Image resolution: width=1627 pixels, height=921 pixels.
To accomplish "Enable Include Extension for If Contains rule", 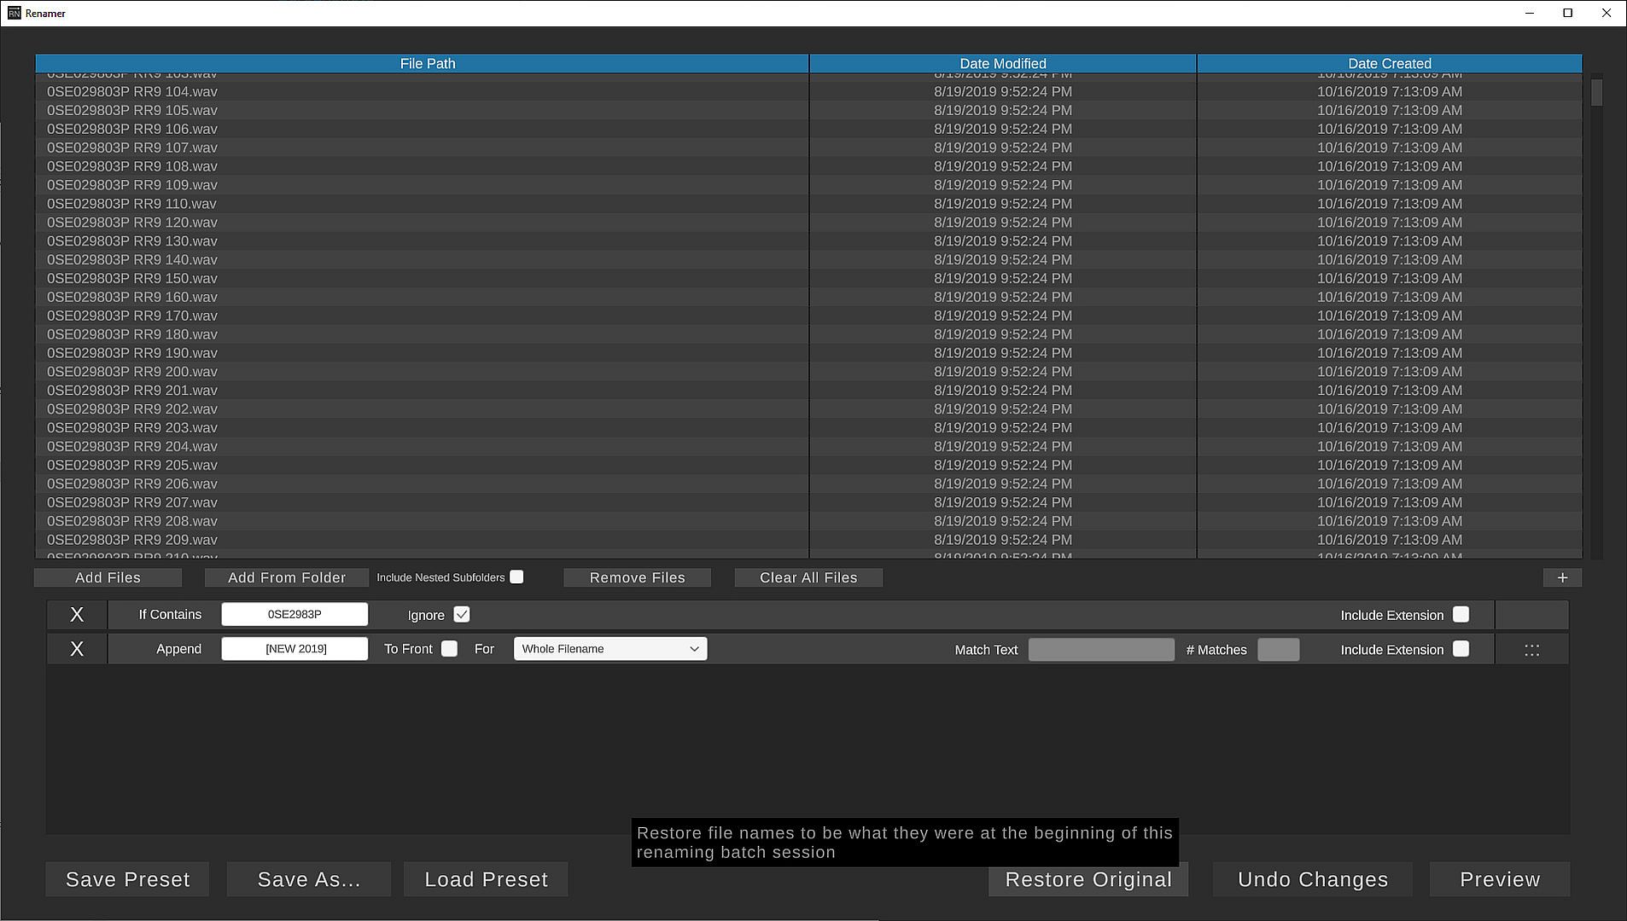I will point(1461,615).
